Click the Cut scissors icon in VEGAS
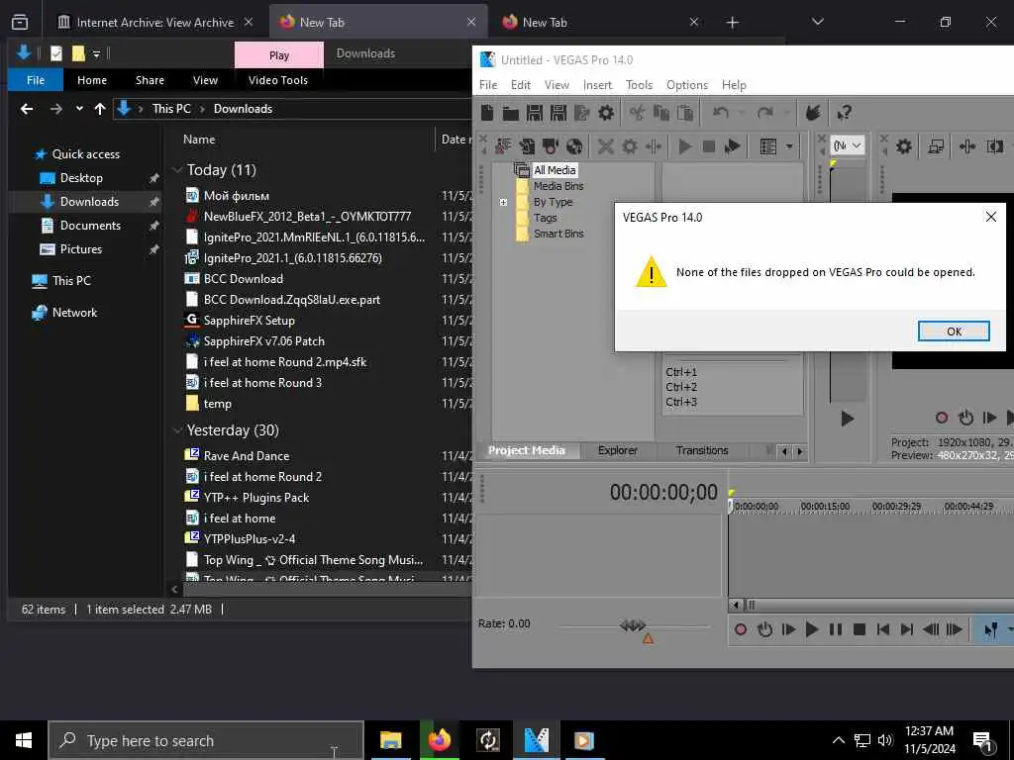This screenshot has width=1014, height=760. pyautogui.click(x=637, y=113)
